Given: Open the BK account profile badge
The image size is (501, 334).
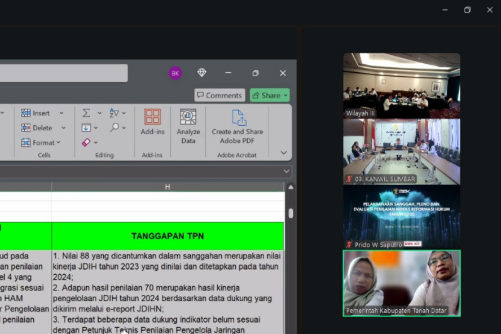Looking at the screenshot, I should pos(175,73).
